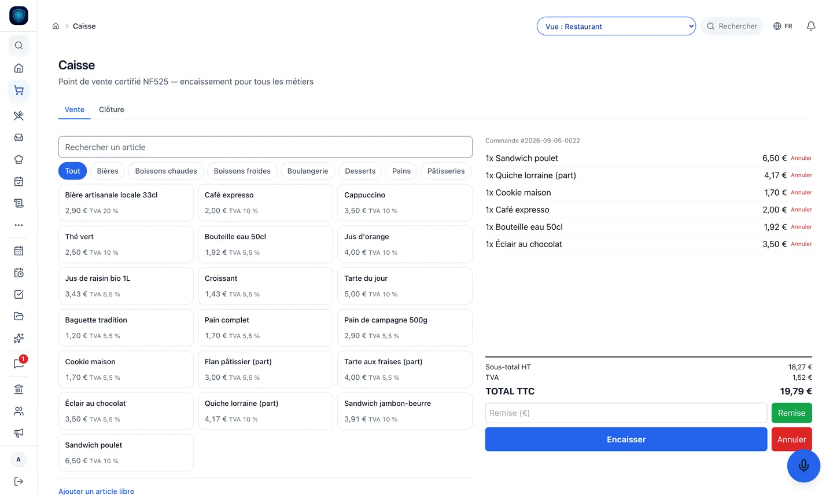This screenshot has height=495, width=833.
Task: Click the blue Encaisser button
Action: [626, 439]
